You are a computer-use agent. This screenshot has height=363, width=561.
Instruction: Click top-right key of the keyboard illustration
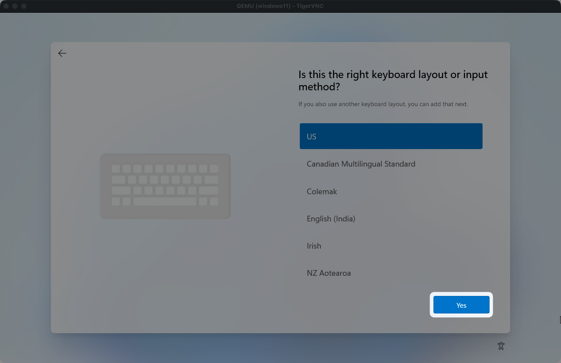point(214,169)
